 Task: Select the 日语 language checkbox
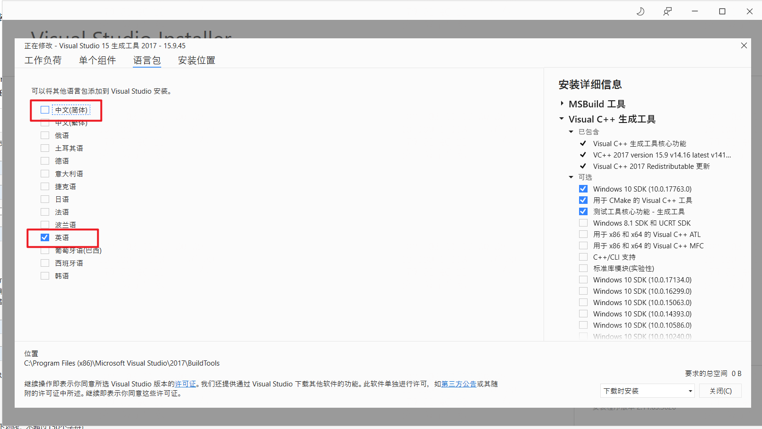click(45, 199)
